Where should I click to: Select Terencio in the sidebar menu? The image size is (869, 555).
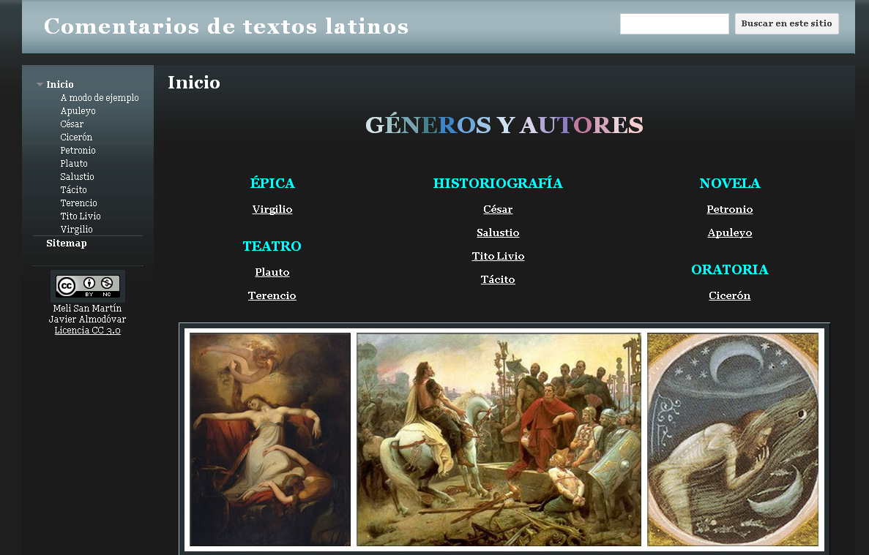pos(78,203)
